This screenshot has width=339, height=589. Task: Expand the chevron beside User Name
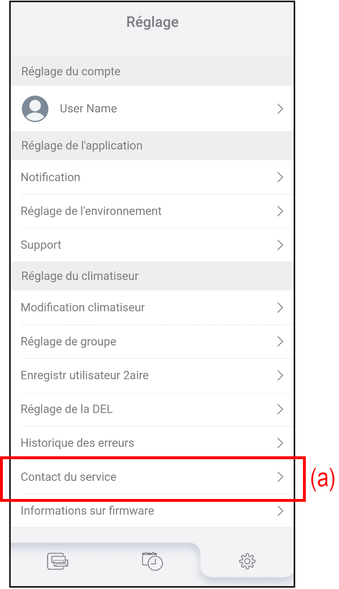click(x=280, y=109)
